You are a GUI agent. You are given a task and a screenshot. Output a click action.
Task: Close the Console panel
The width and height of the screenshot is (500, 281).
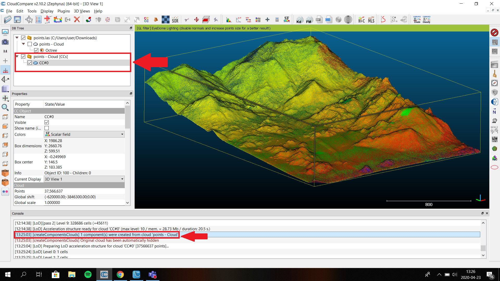pos(487,213)
